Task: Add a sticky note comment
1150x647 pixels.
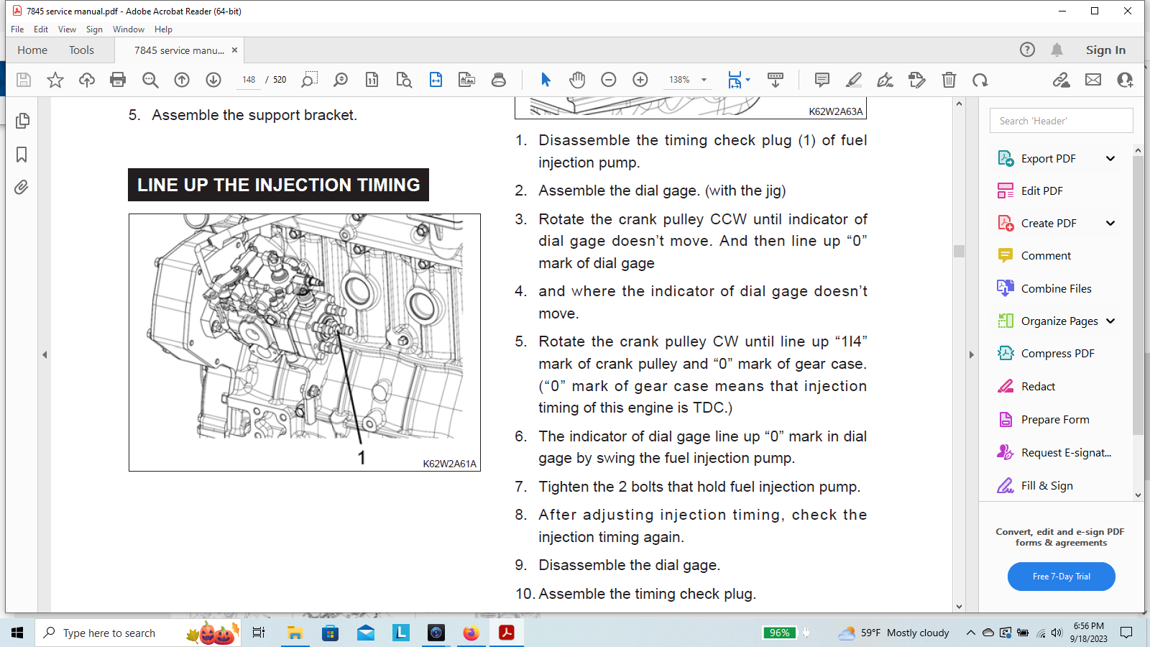Action: (x=822, y=80)
